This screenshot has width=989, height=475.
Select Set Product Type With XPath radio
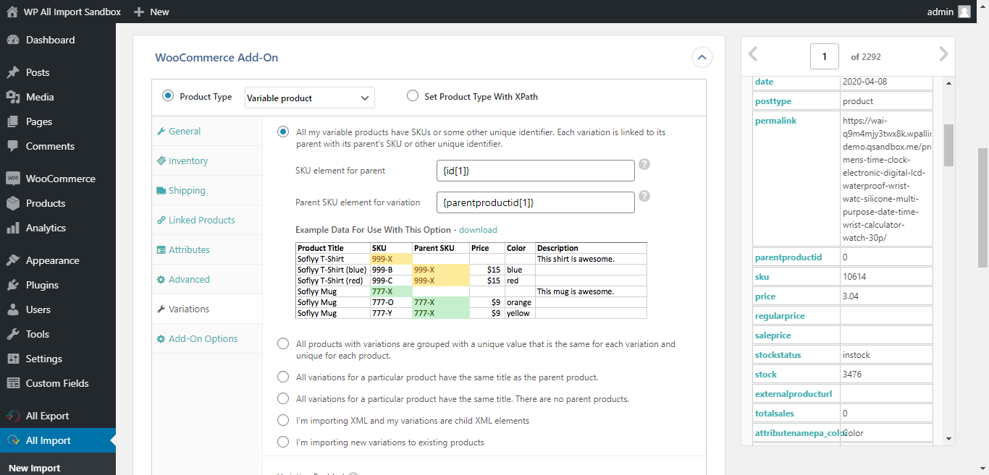[413, 96]
